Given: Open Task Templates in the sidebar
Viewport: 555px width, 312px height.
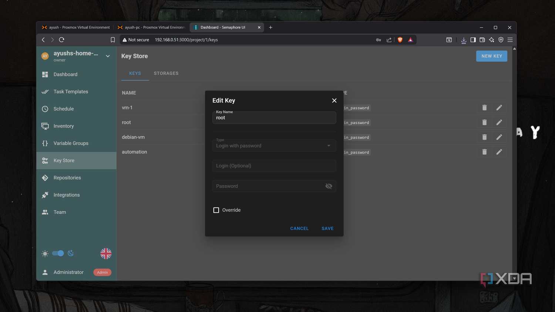Looking at the screenshot, I should point(76,92).
